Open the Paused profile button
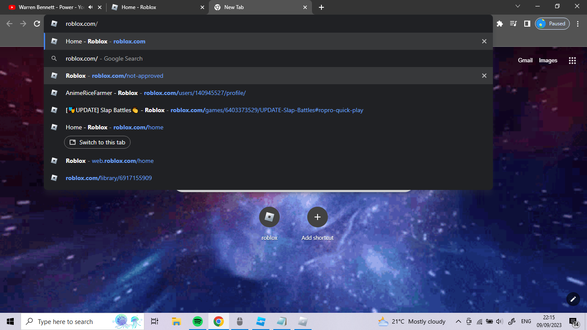 [x=552, y=24]
